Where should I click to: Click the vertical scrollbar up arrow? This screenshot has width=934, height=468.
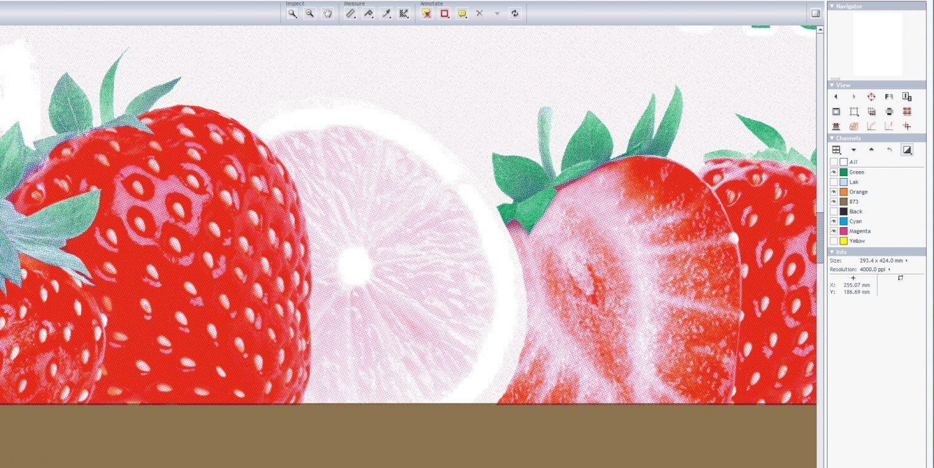pyautogui.click(x=820, y=29)
